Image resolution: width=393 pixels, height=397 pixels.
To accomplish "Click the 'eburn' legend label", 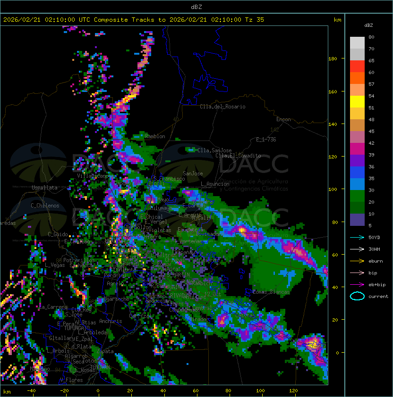I will click(x=376, y=261).
